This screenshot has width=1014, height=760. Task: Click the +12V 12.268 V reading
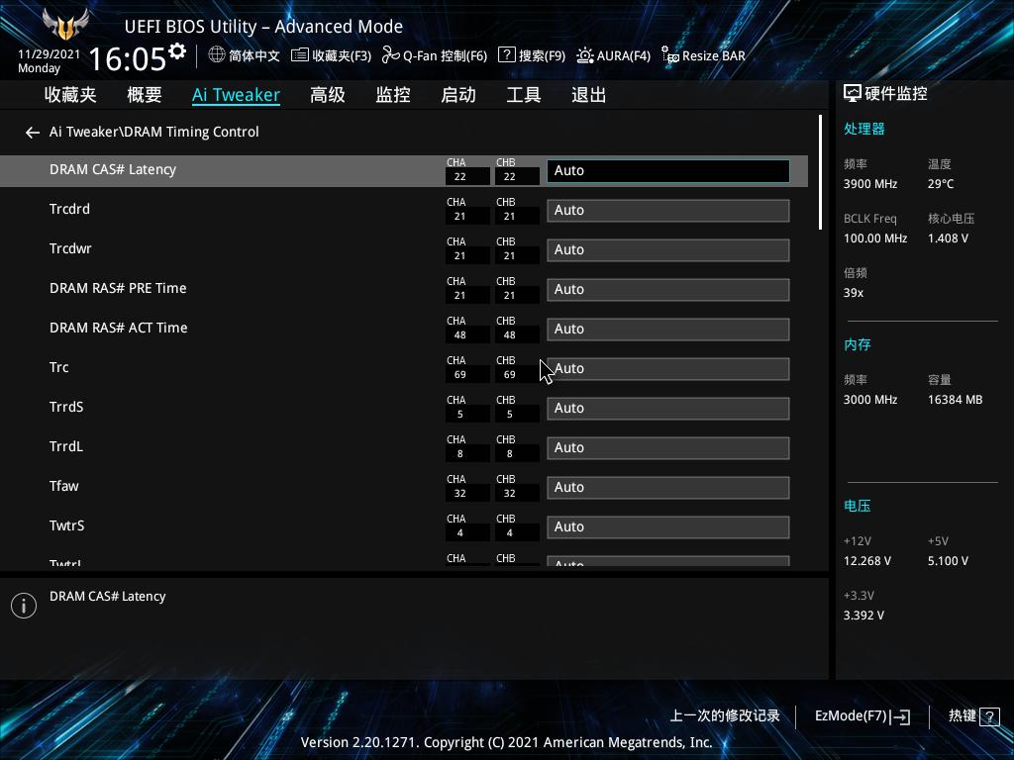pos(867,561)
